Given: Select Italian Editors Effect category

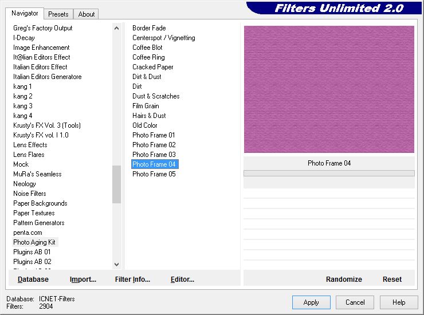Looking at the screenshot, I should click(40, 67).
